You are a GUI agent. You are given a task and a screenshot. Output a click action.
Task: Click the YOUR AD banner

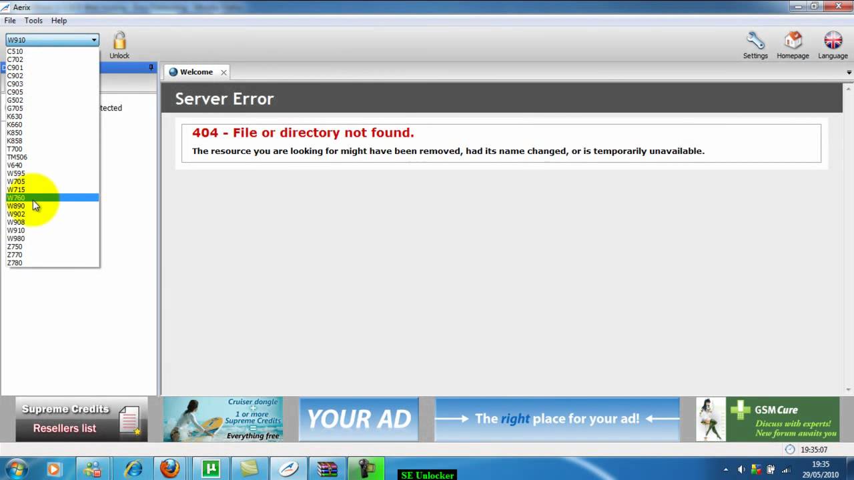[x=359, y=419]
